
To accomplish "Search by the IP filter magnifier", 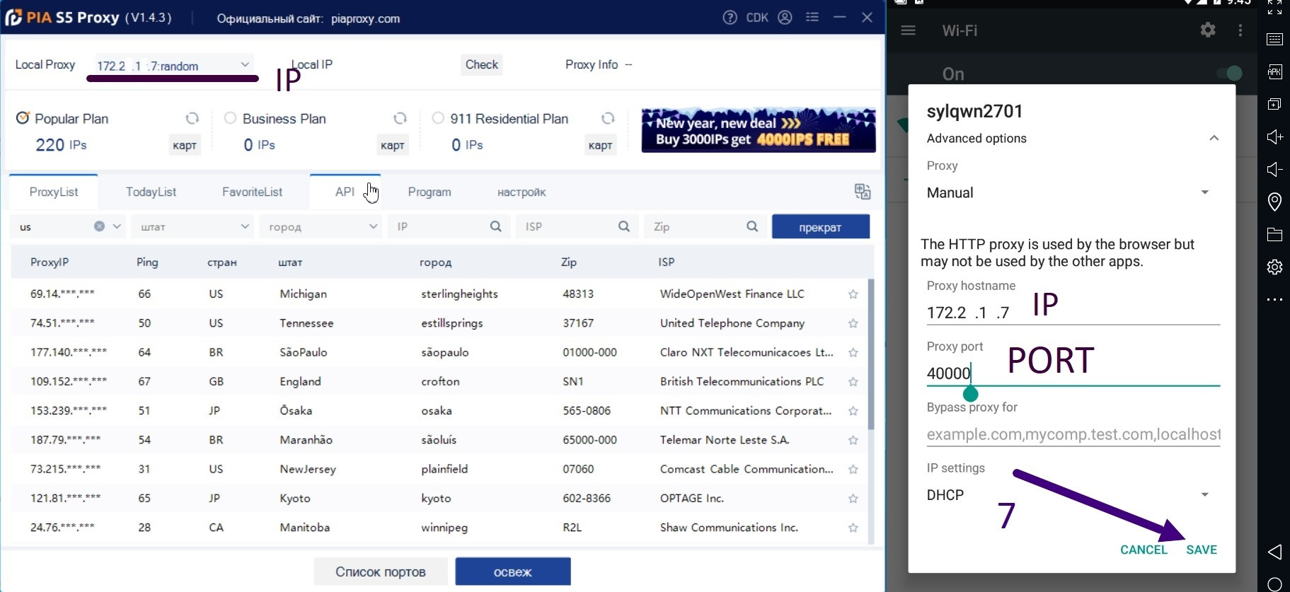I will point(496,226).
